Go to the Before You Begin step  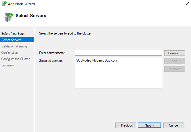(x=13, y=34)
